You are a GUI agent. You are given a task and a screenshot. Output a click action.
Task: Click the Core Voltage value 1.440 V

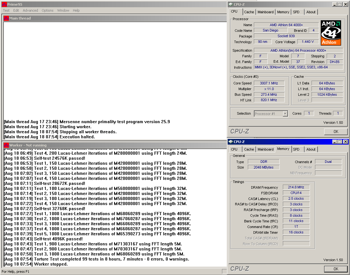(307, 42)
